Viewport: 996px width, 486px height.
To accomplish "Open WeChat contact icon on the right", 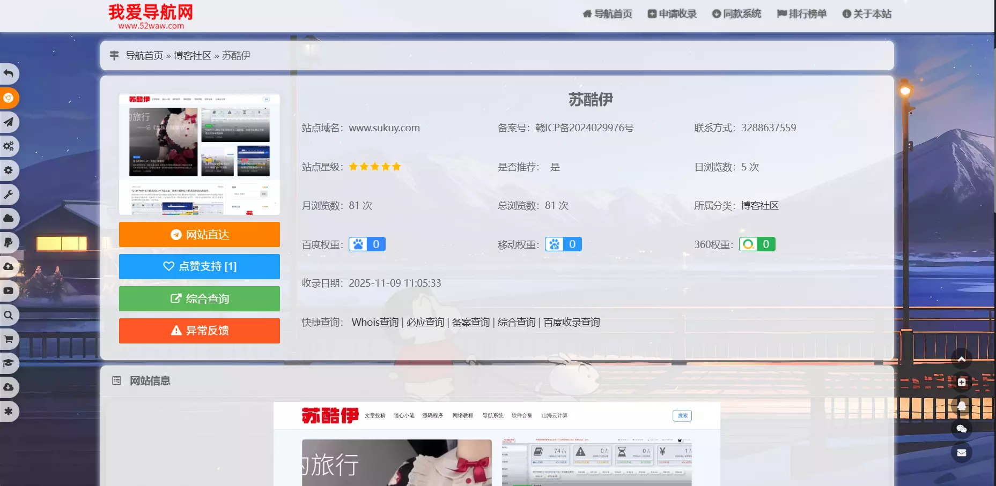I will click(x=961, y=429).
